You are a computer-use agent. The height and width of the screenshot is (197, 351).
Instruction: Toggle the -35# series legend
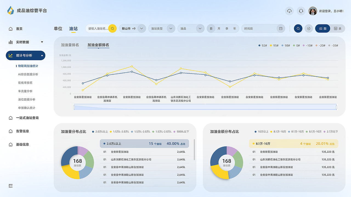(x=333, y=45)
